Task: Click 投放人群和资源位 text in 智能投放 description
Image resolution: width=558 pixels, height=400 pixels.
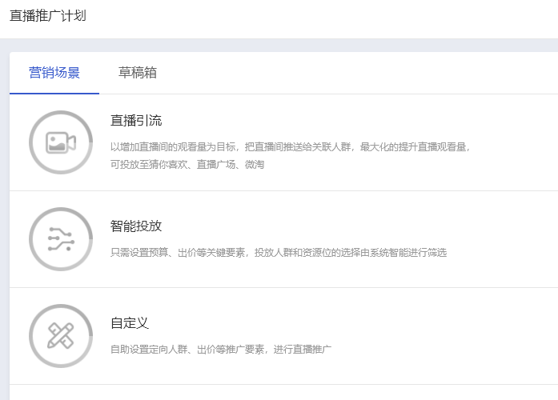Action: (293, 253)
